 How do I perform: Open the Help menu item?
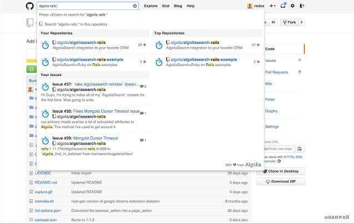tap(190, 6)
